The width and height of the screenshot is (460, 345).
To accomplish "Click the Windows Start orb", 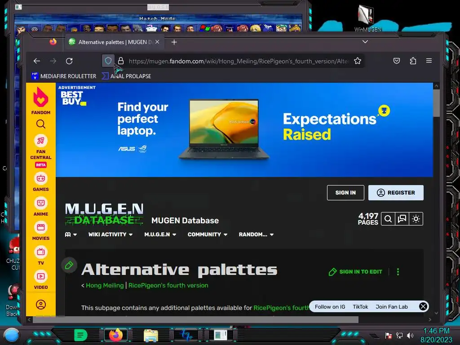I will 12,335.
